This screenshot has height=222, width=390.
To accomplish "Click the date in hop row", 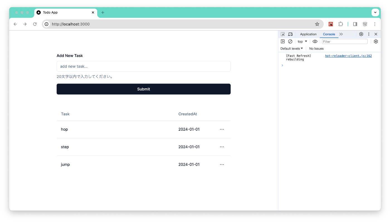I will pos(189,129).
